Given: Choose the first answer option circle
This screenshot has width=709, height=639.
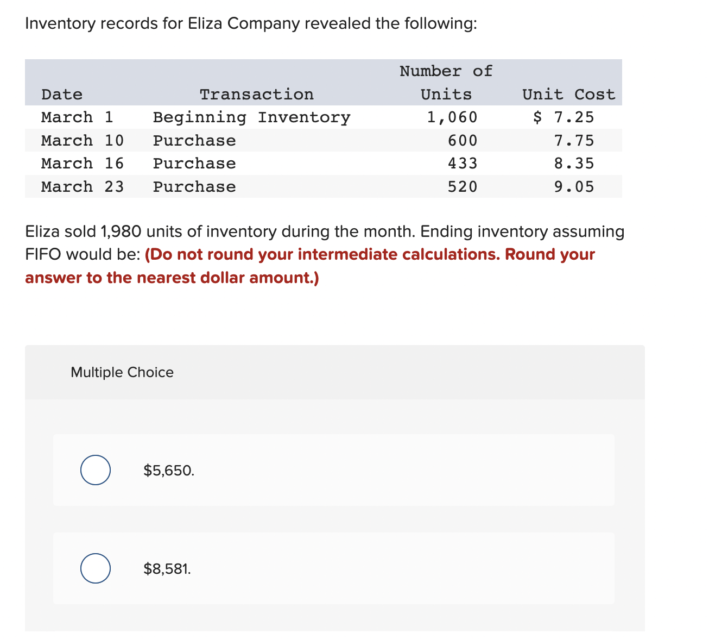Looking at the screenshot, I should click(95, 470).
